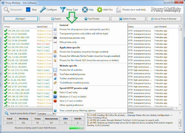The height and width of the screenshot is (133, 185).
Task: Click the Import button
Action: (21, 19)
